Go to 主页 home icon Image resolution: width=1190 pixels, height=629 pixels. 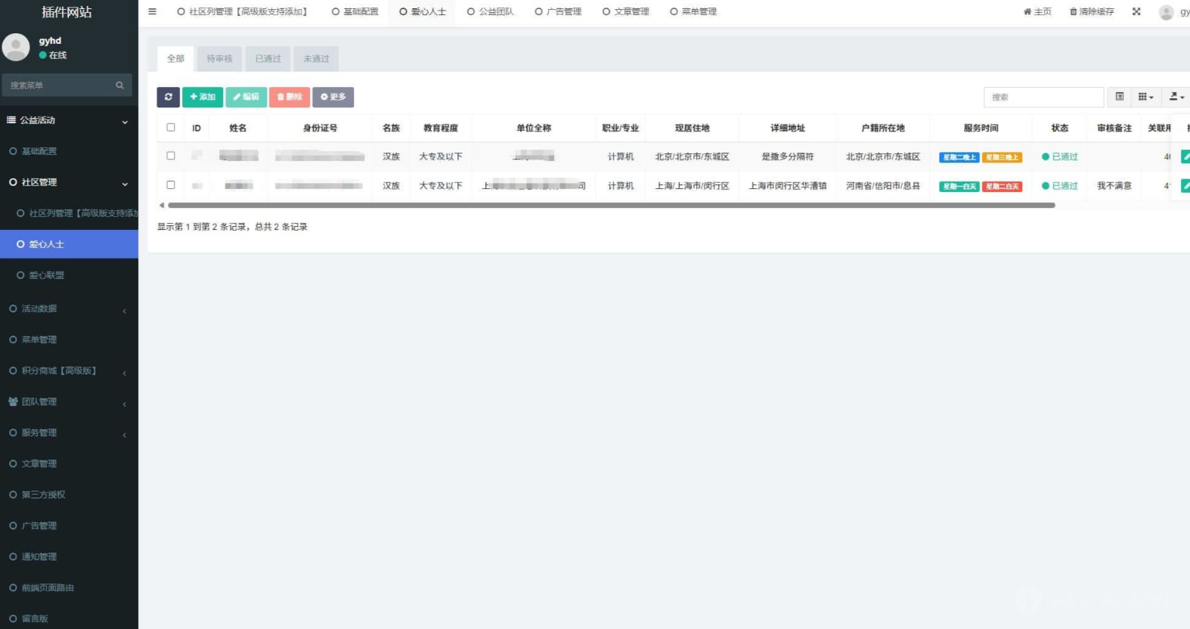point(1027,11)
